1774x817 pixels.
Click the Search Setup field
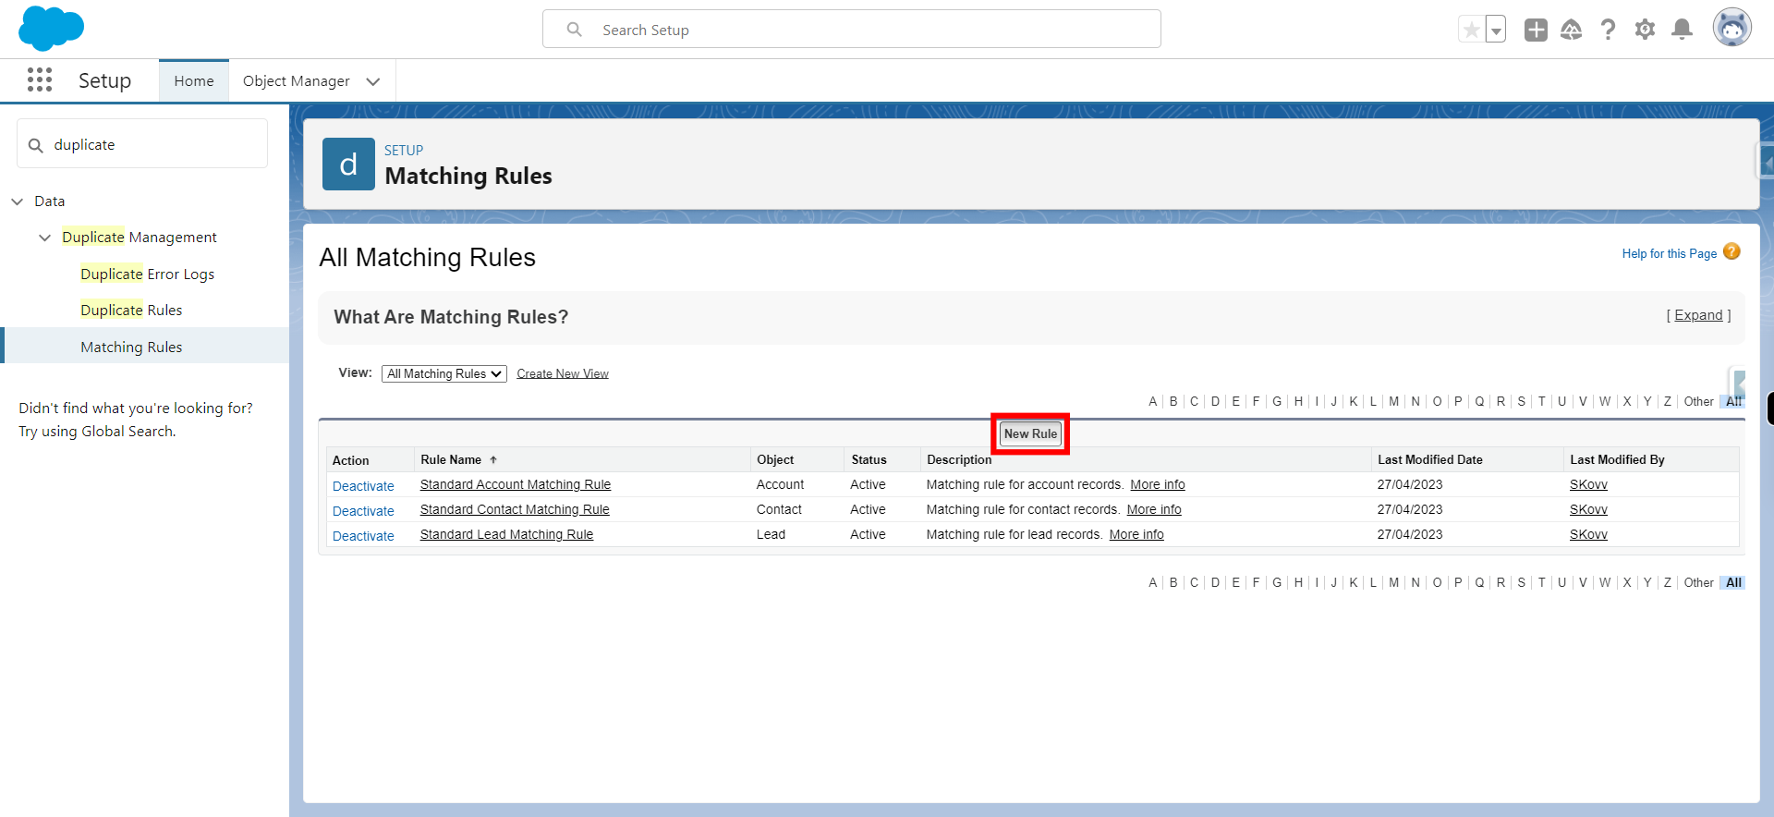(x=852, y=30)
